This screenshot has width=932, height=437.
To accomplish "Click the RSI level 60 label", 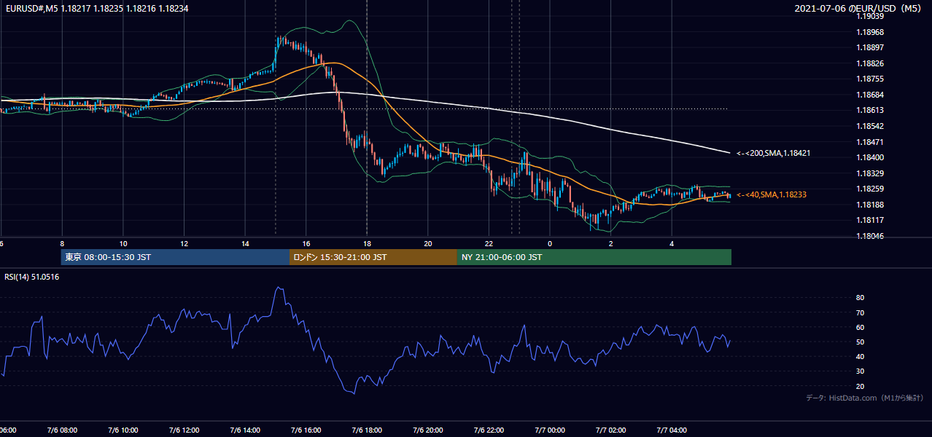I will pos(860,327).
